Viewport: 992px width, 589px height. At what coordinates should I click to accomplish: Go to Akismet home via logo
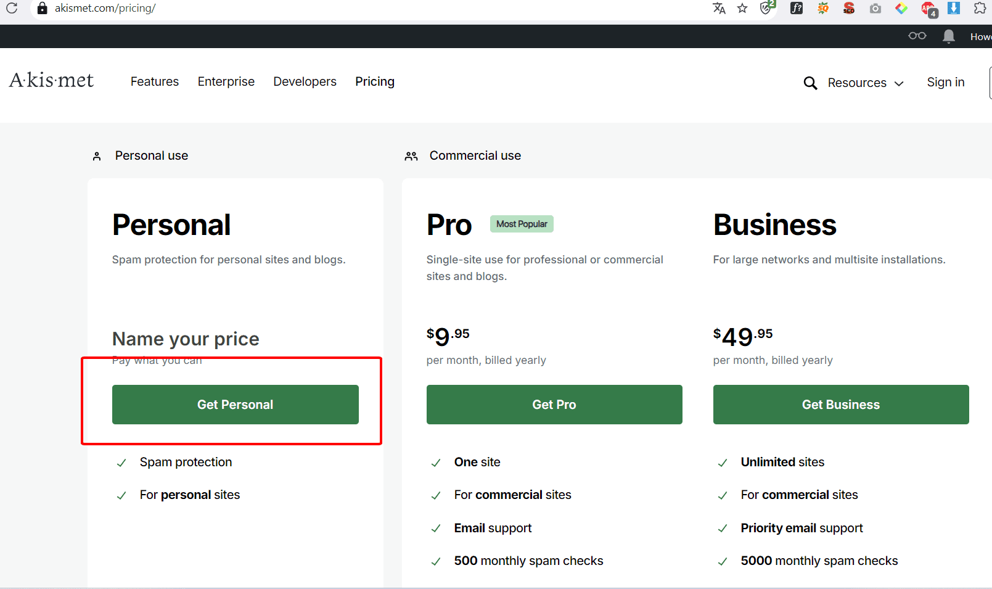(x=51, y=80)
